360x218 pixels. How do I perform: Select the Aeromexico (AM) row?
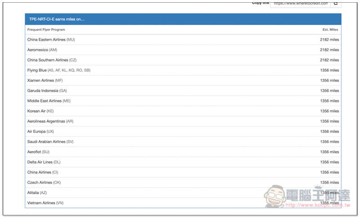coord(183,50)
